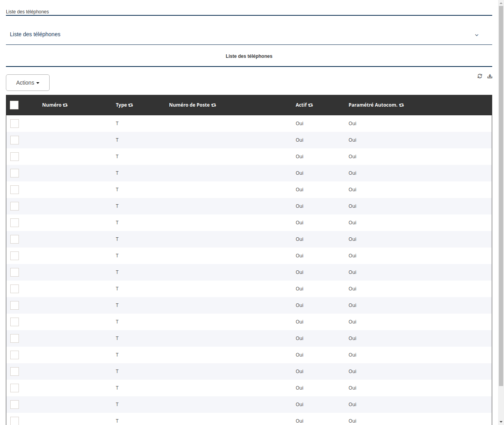Click the scrollbar up arrow
This screenshot has height=425, width=504.
click(501, 2)
